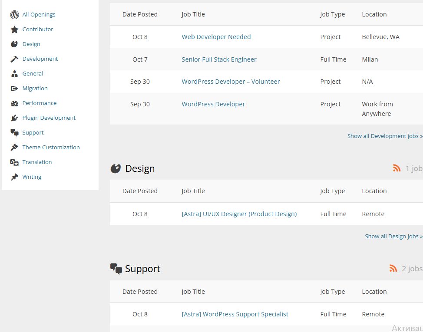Open [Astra] UI/UX Designer job posting
Image resolution: width=423 pixels, height=332 pixels.
(x=239, y=214)
